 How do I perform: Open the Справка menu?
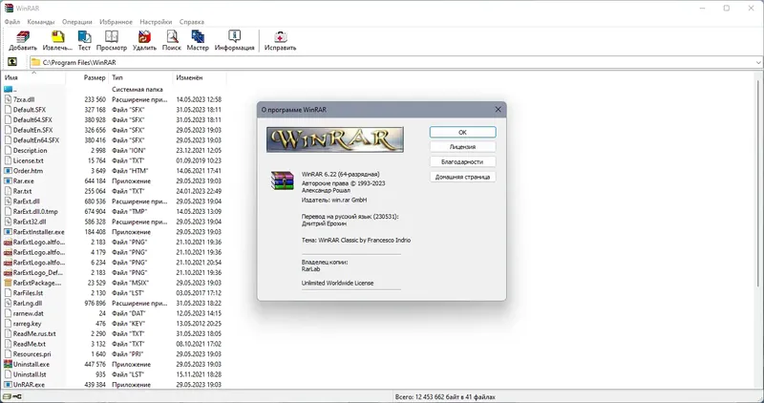coord(192,21)
